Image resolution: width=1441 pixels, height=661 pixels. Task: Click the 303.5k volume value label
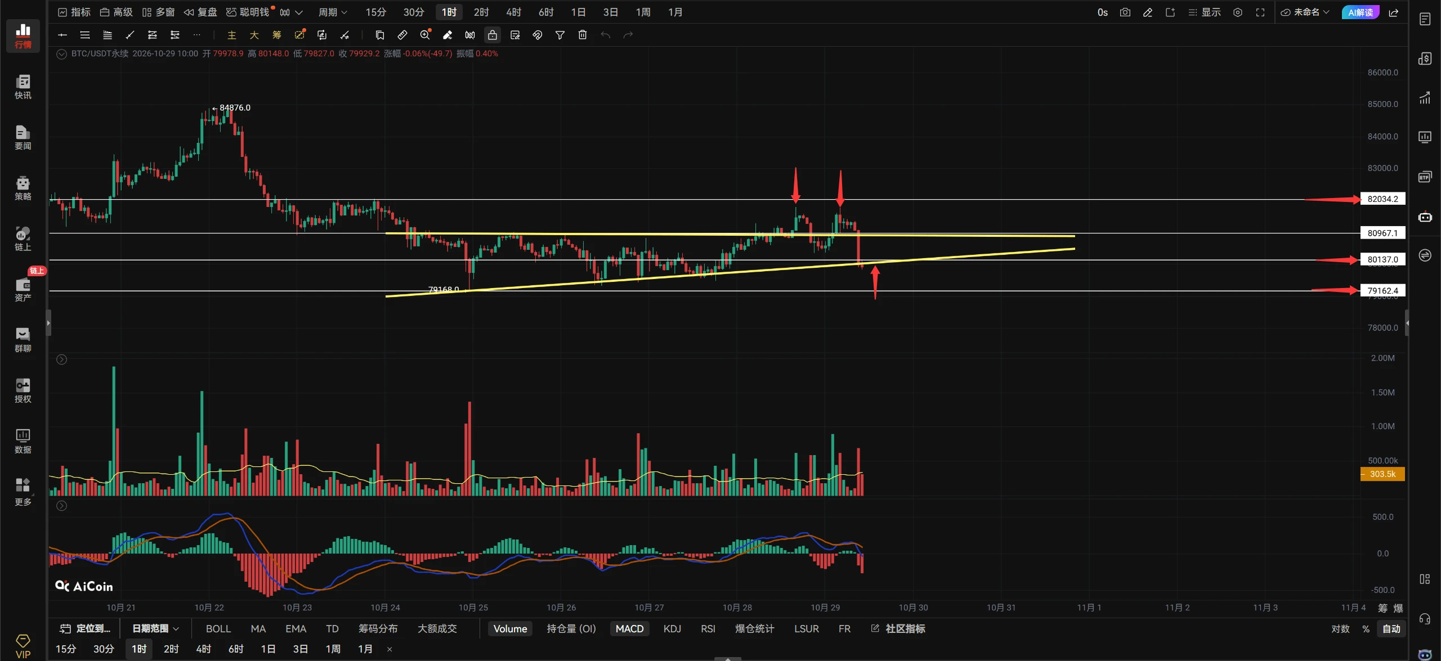coord(1382,474)
